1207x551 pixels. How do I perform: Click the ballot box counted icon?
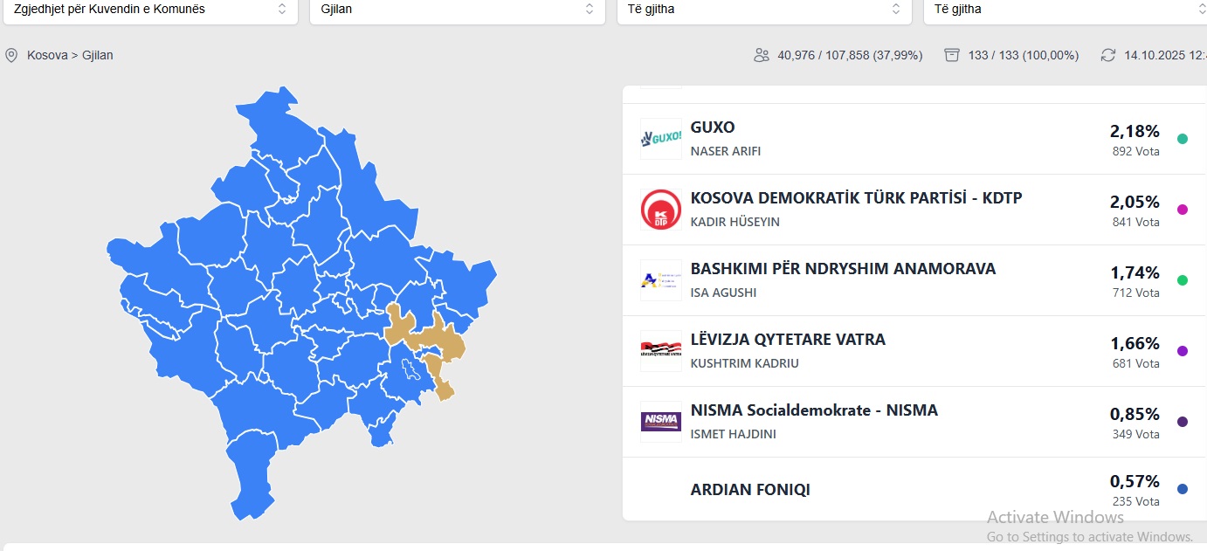(952, 55)
